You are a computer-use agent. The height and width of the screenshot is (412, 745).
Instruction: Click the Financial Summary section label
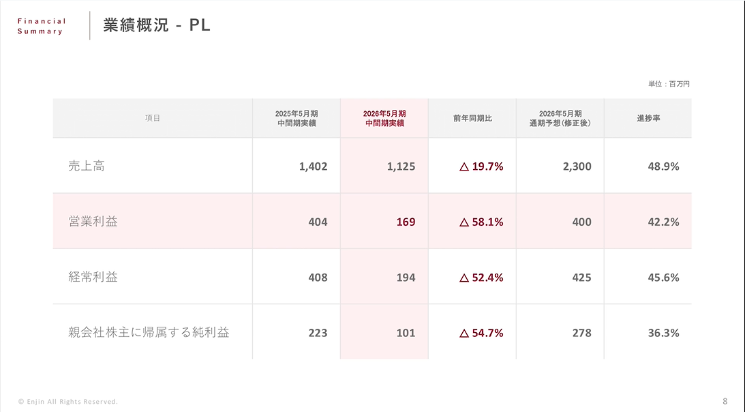pos(42,26)
